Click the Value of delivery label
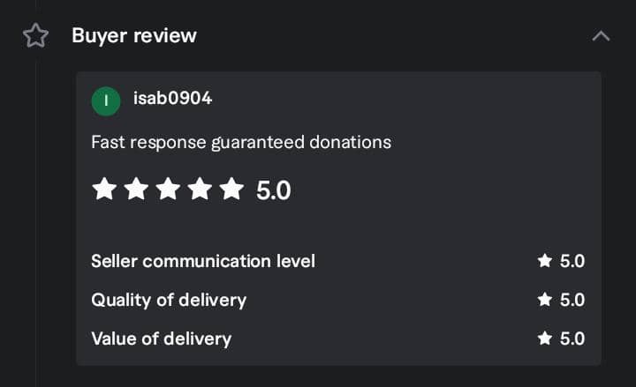Image resolution: width=636 pixels, height=387 pixels. click(x=161, y=339)
